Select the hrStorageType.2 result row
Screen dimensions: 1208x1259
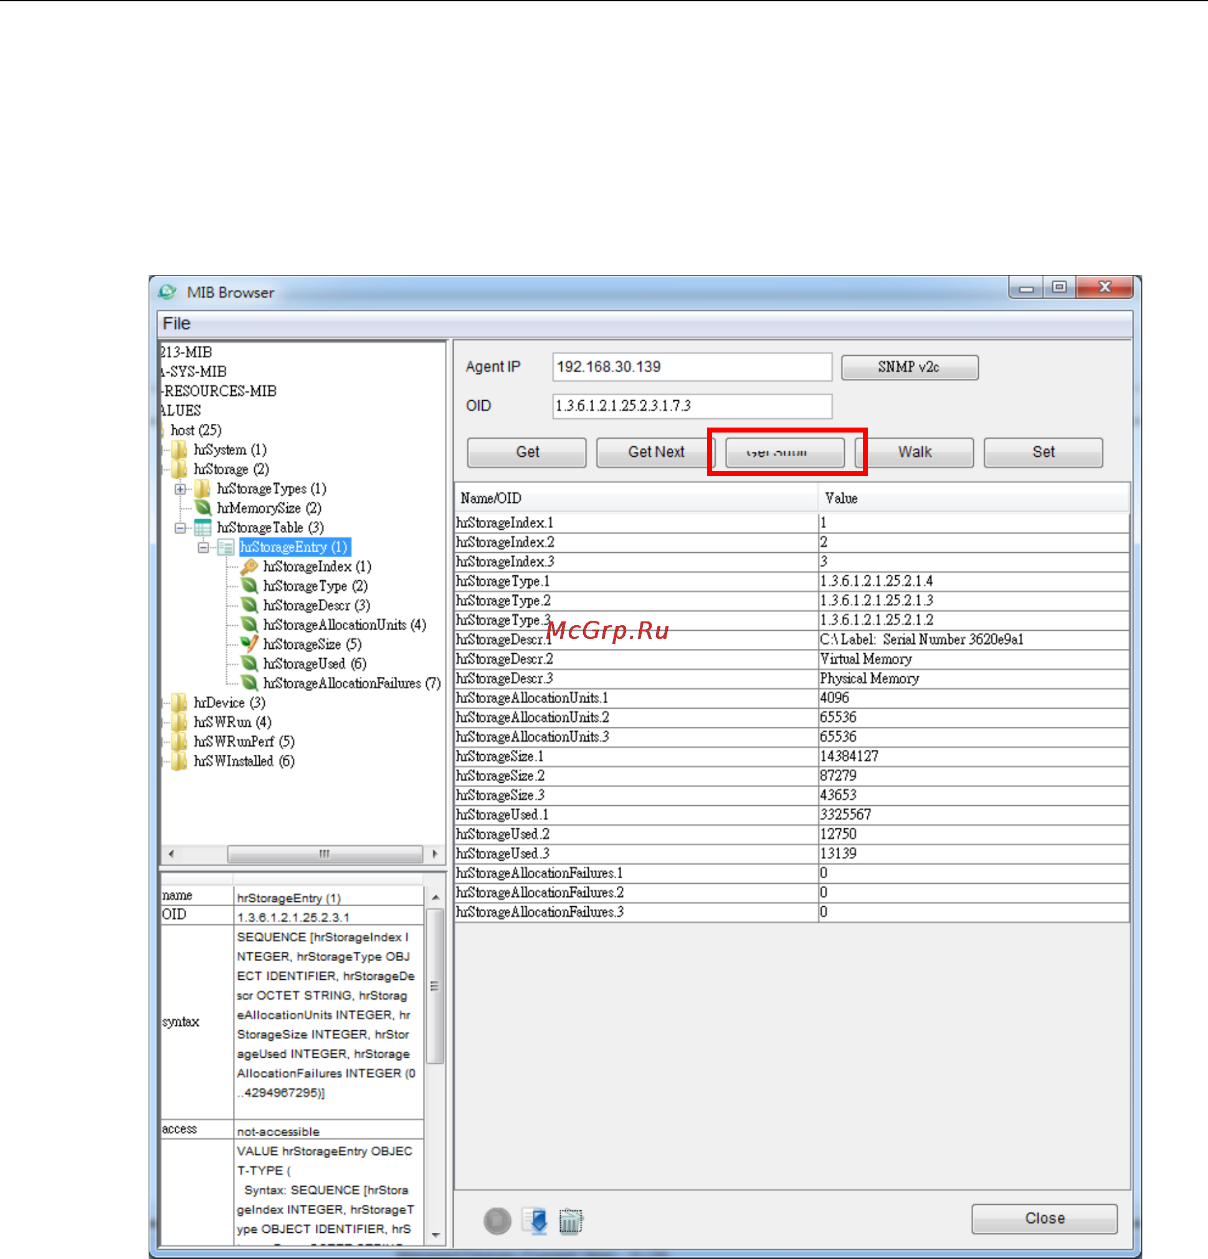coord(792,601)
